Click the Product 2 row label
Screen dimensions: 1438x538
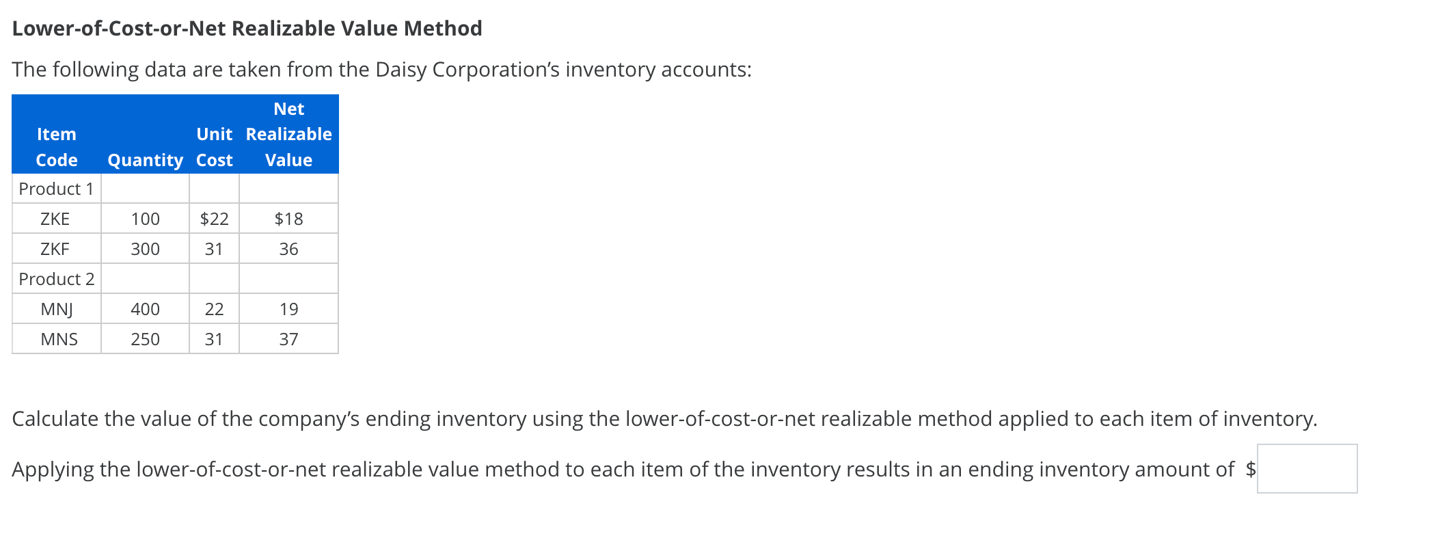click(56, 279)
